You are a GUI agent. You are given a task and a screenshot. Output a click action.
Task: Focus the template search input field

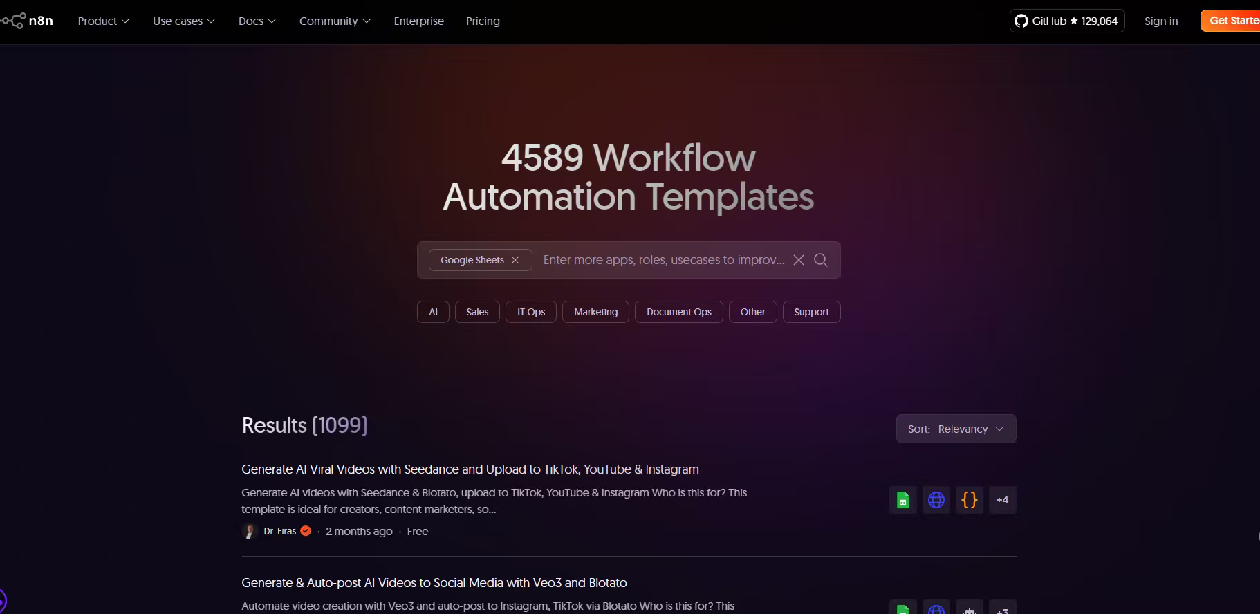coord(663,260)
